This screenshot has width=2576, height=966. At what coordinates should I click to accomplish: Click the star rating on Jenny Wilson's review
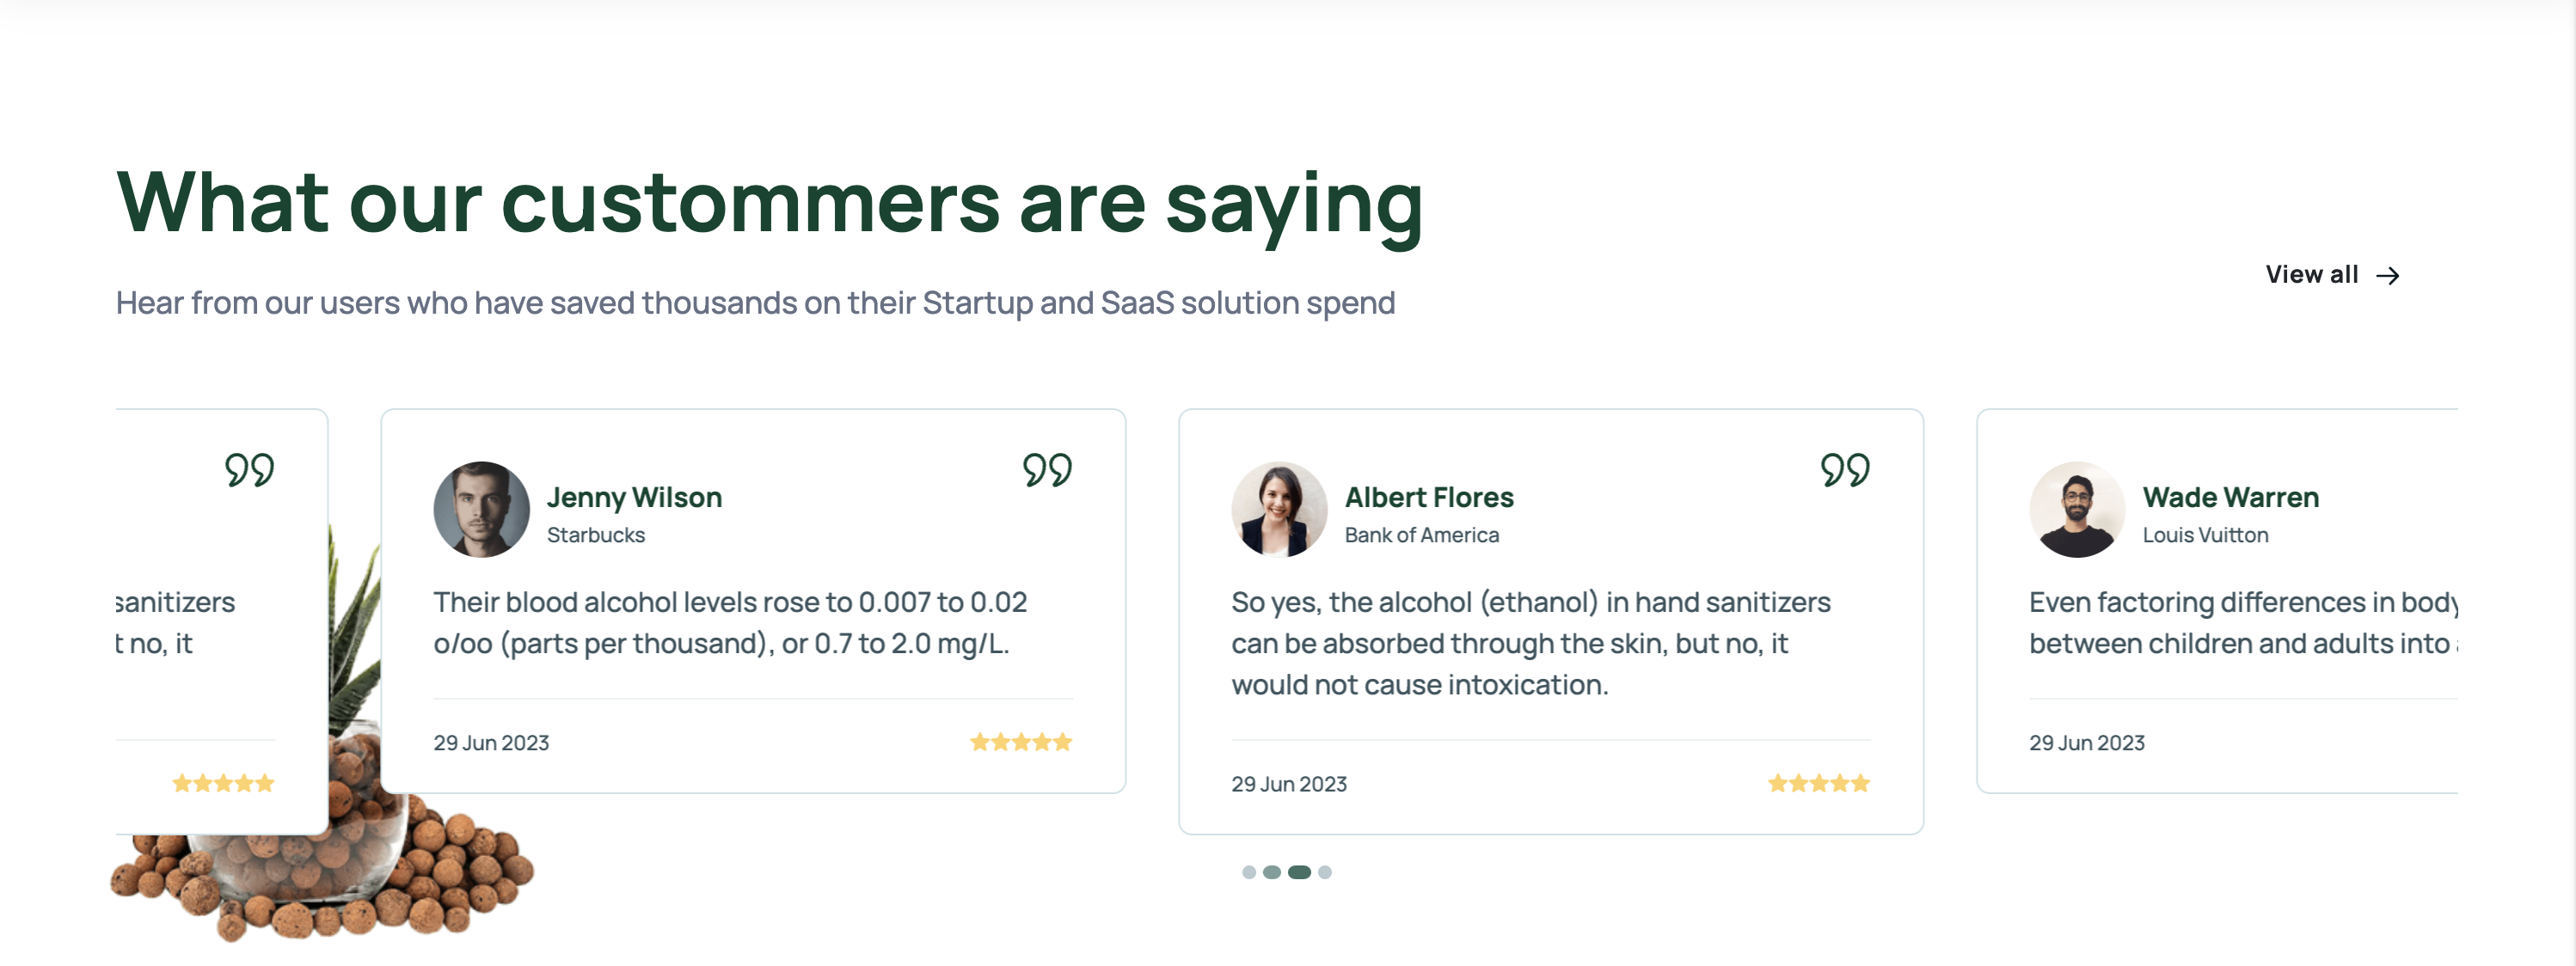click(1021, 742)
